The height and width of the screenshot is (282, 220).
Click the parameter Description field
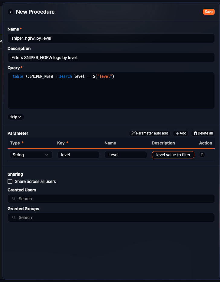(173, 155)
